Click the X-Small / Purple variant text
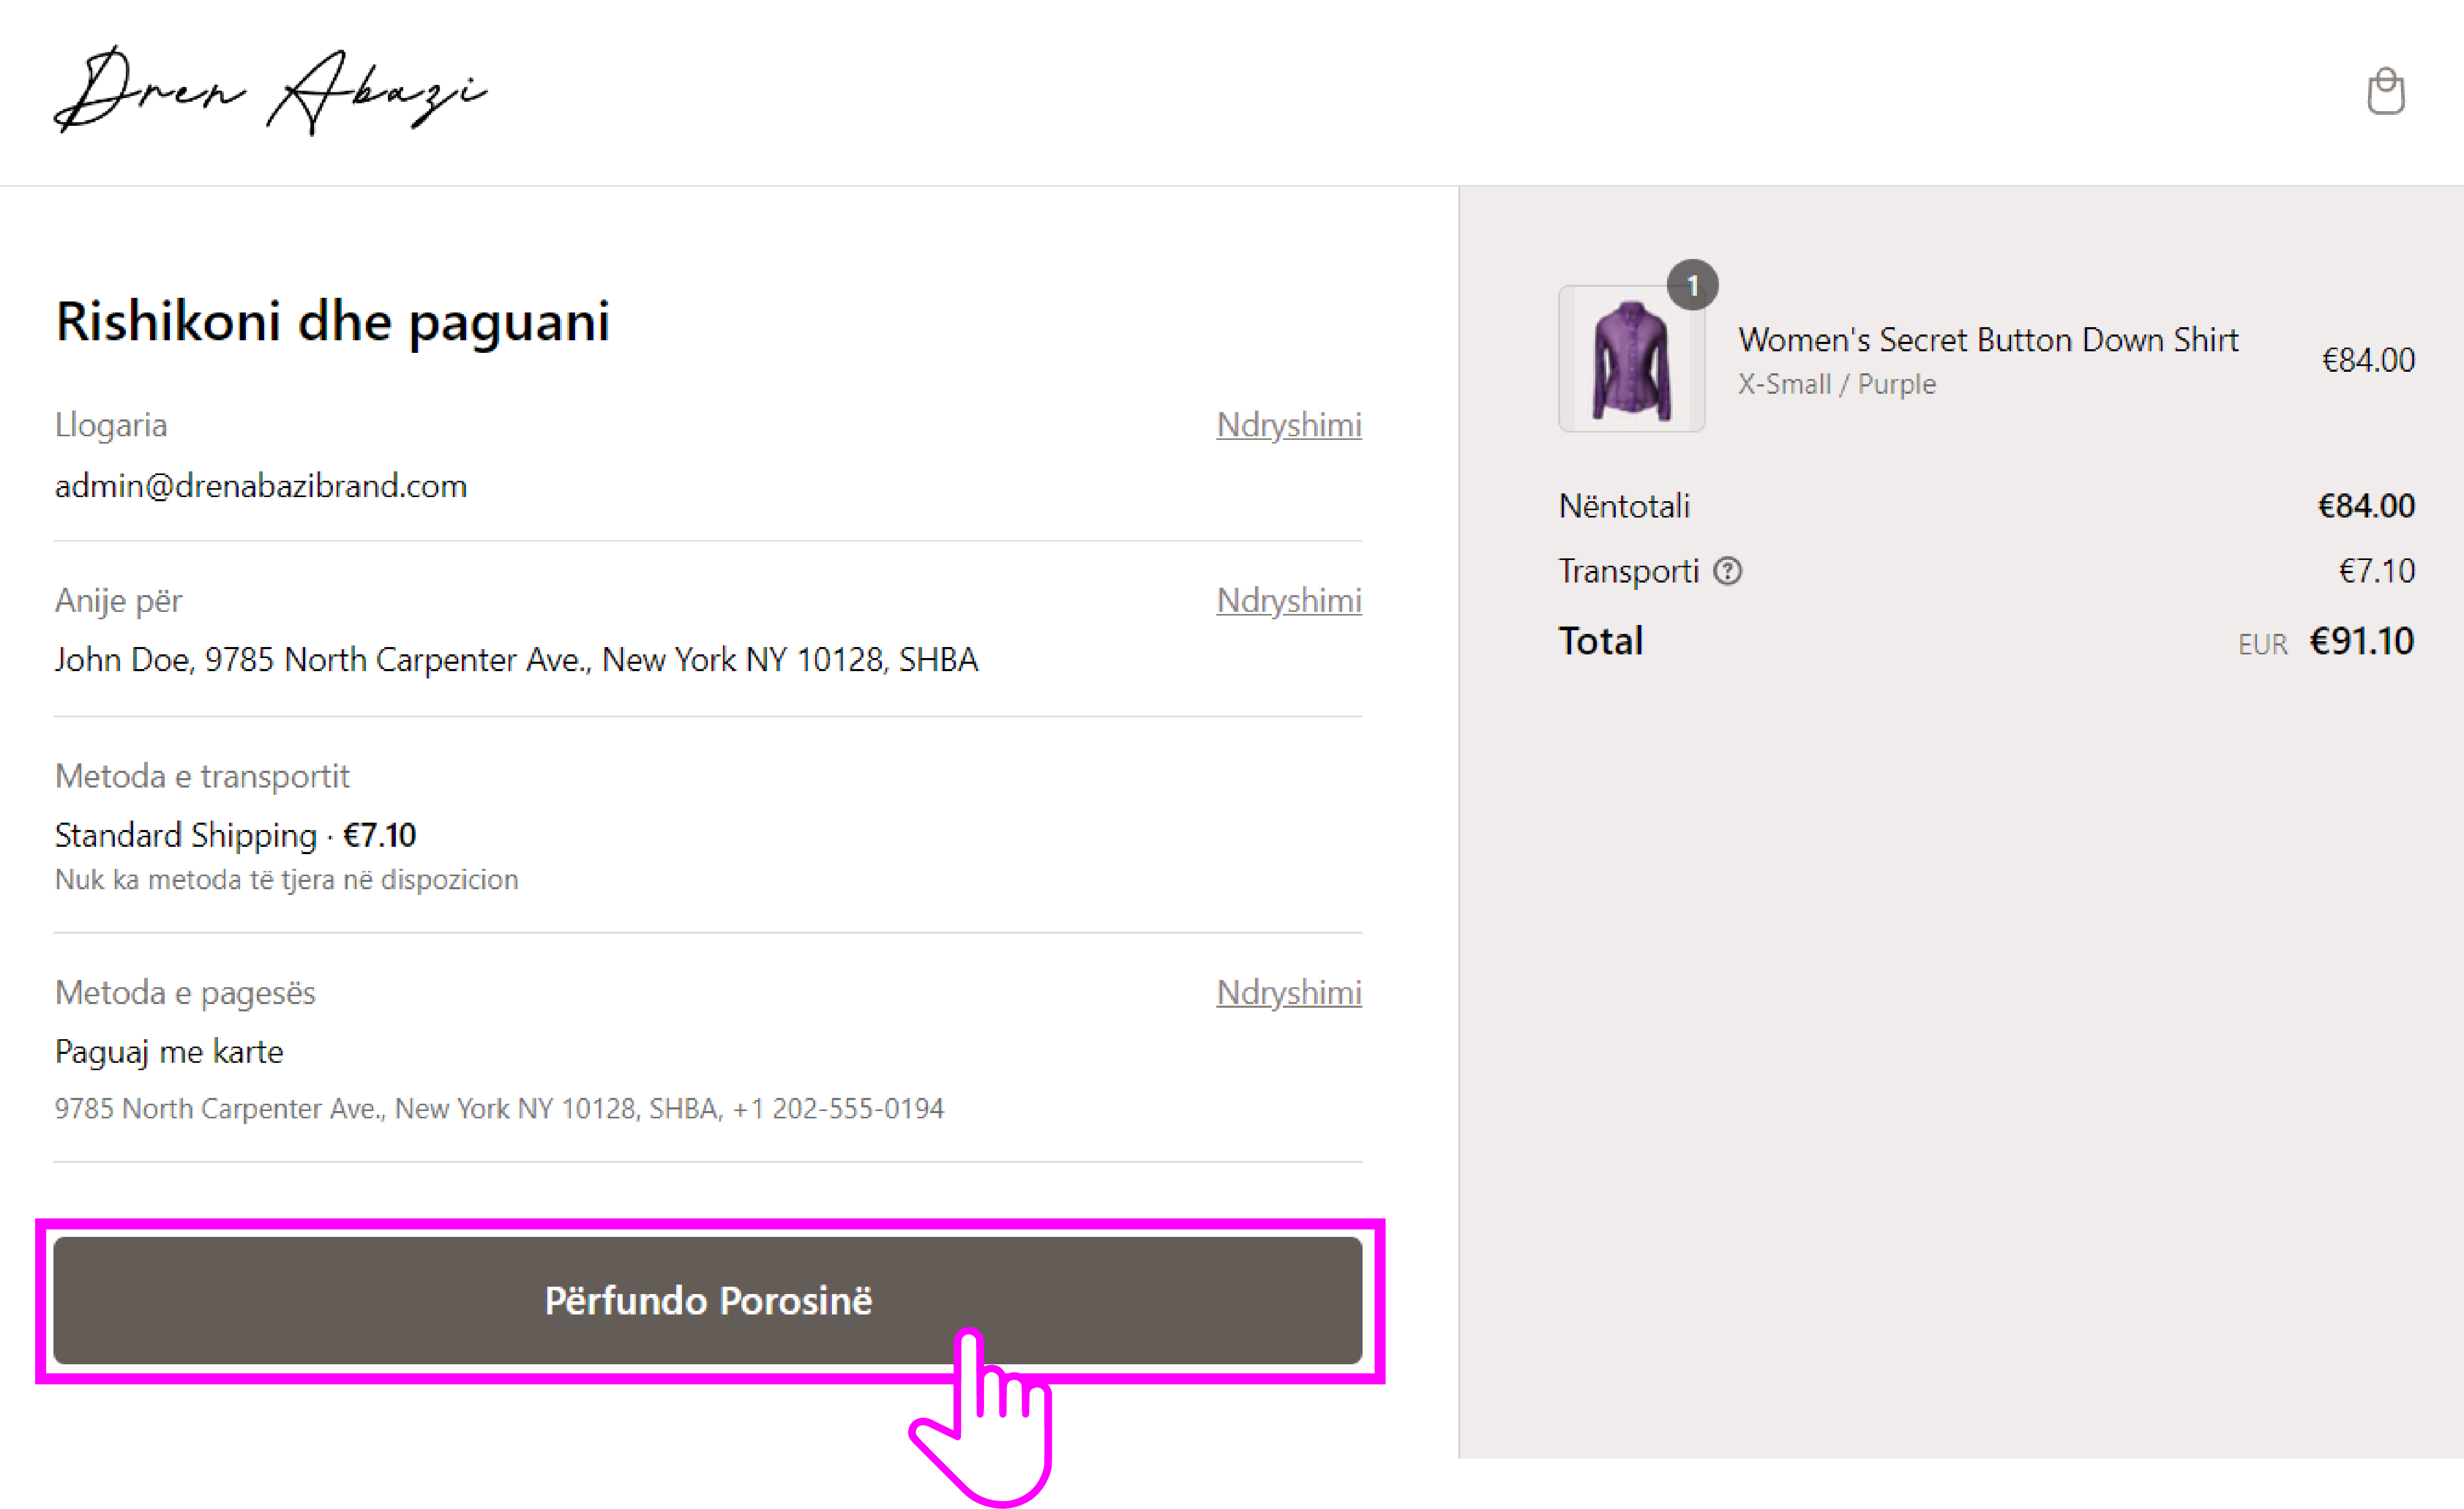Image resolution: width=2464 pixels, height=1509 pixels. pos(1836,384)
